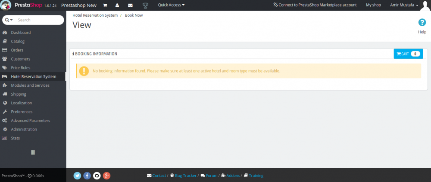Click the Training footer link
Viewport: 431px width, 182px height.
click(x=253, y=176)
